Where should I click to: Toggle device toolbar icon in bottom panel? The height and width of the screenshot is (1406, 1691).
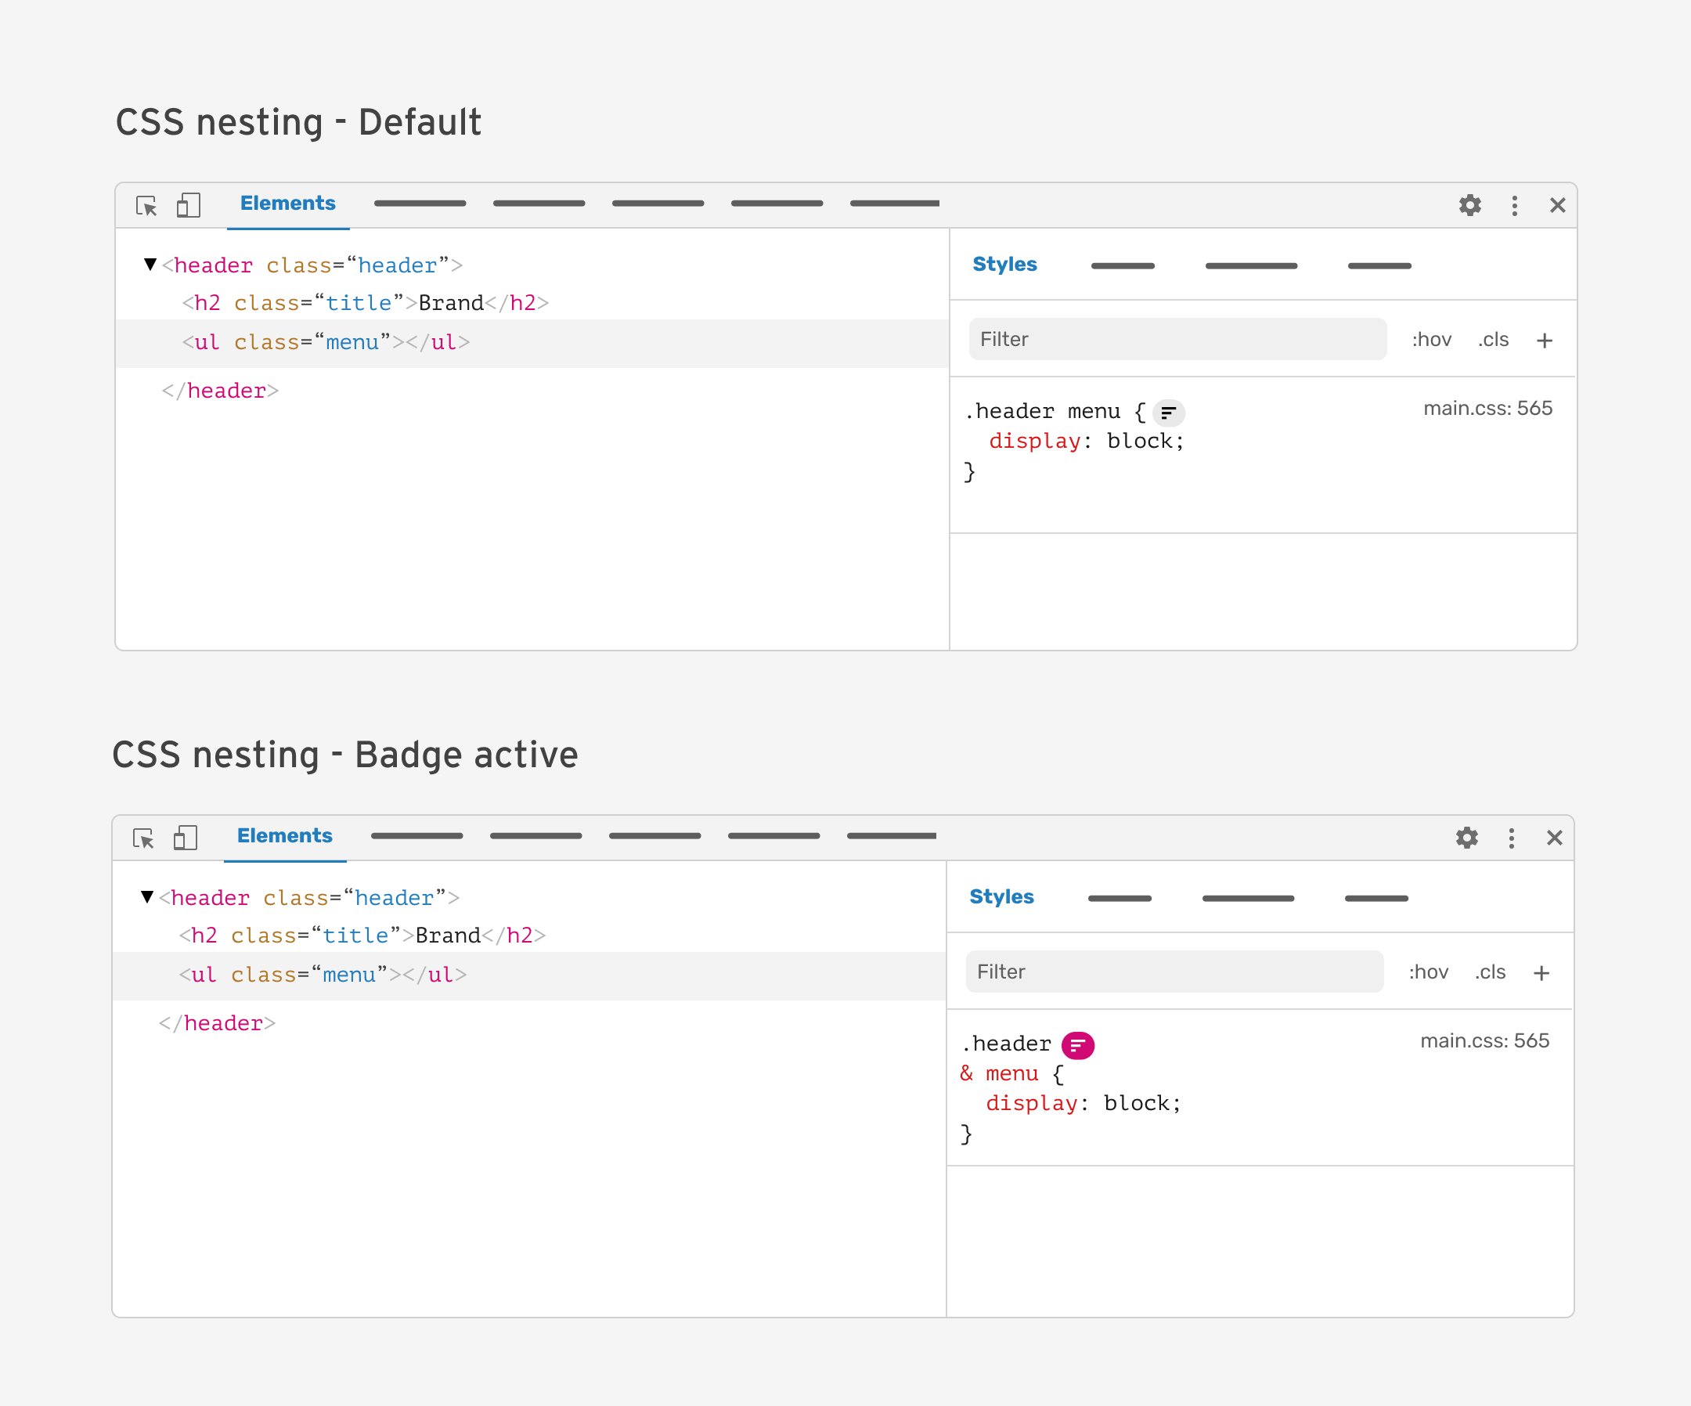[186, 838]
